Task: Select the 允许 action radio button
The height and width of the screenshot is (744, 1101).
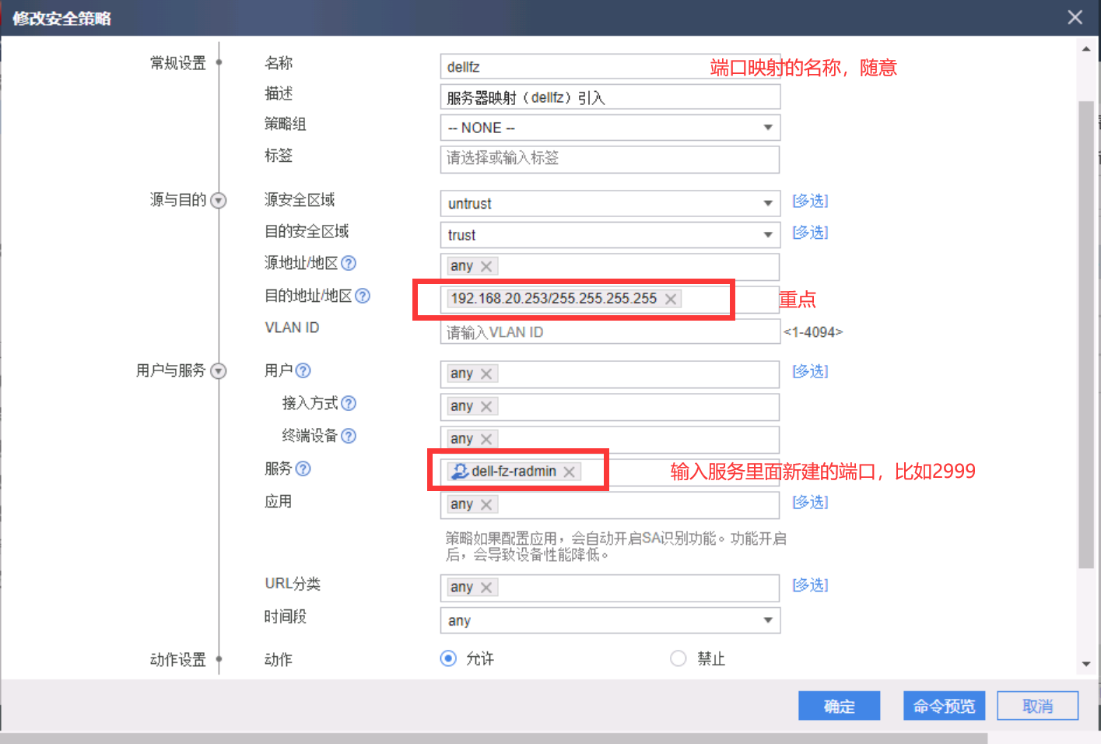Action: [448, 658]
